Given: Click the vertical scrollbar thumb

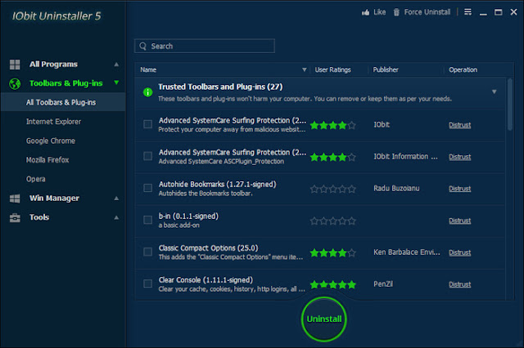Looking at the screenshot, I should click(509, 105).
